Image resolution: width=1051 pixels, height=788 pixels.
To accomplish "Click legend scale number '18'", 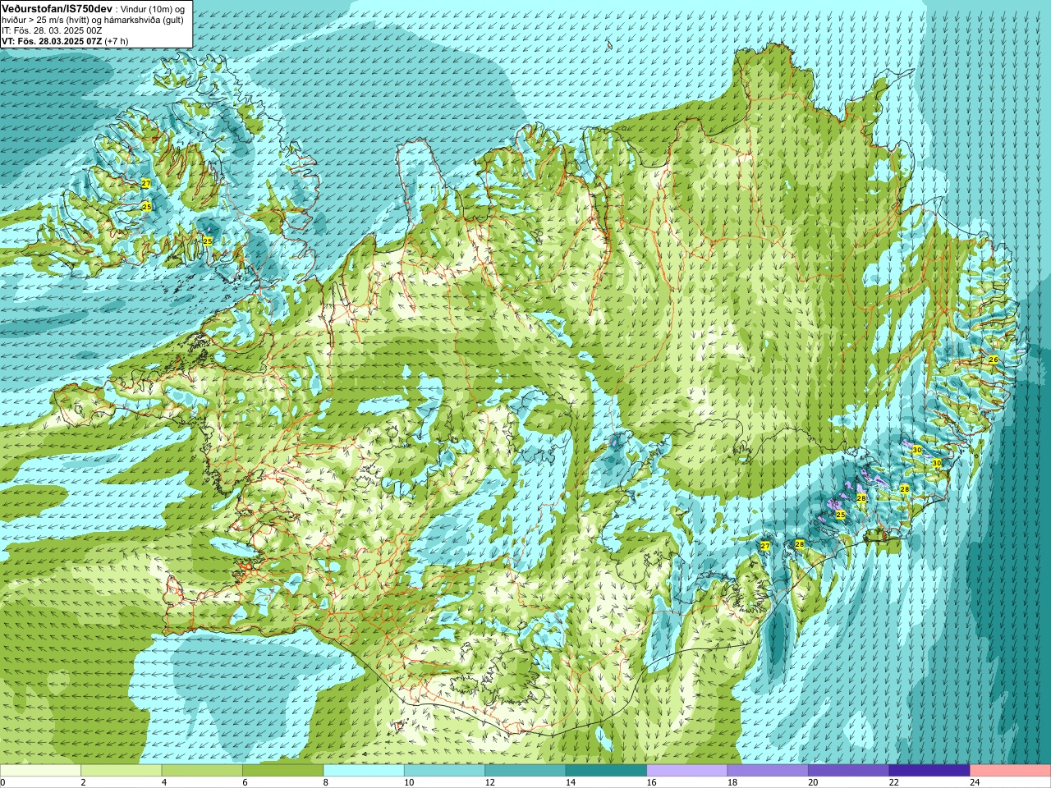I will click(x=732, y=782).
